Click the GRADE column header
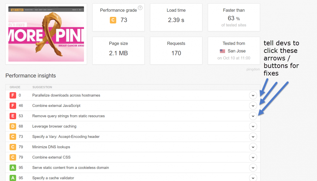Screen dimensions: 317x181 pyautogui.click(x=15, y=87)
